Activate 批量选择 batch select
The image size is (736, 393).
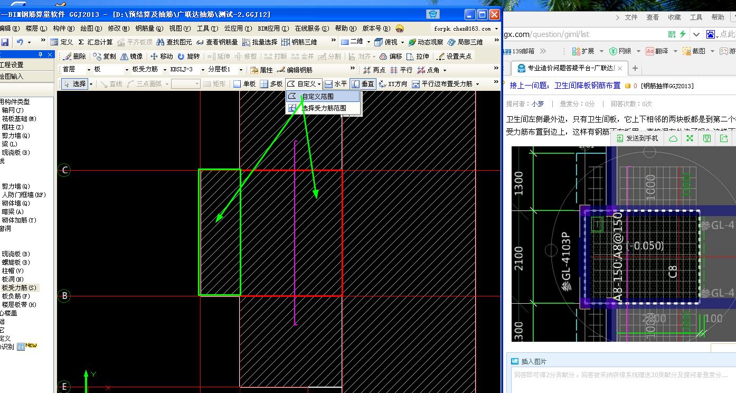[x=260, y=42]
